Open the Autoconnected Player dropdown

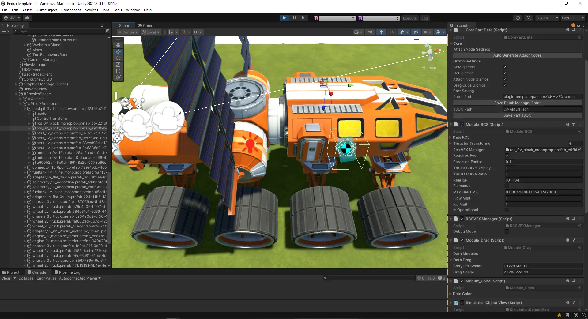[80, 278]
